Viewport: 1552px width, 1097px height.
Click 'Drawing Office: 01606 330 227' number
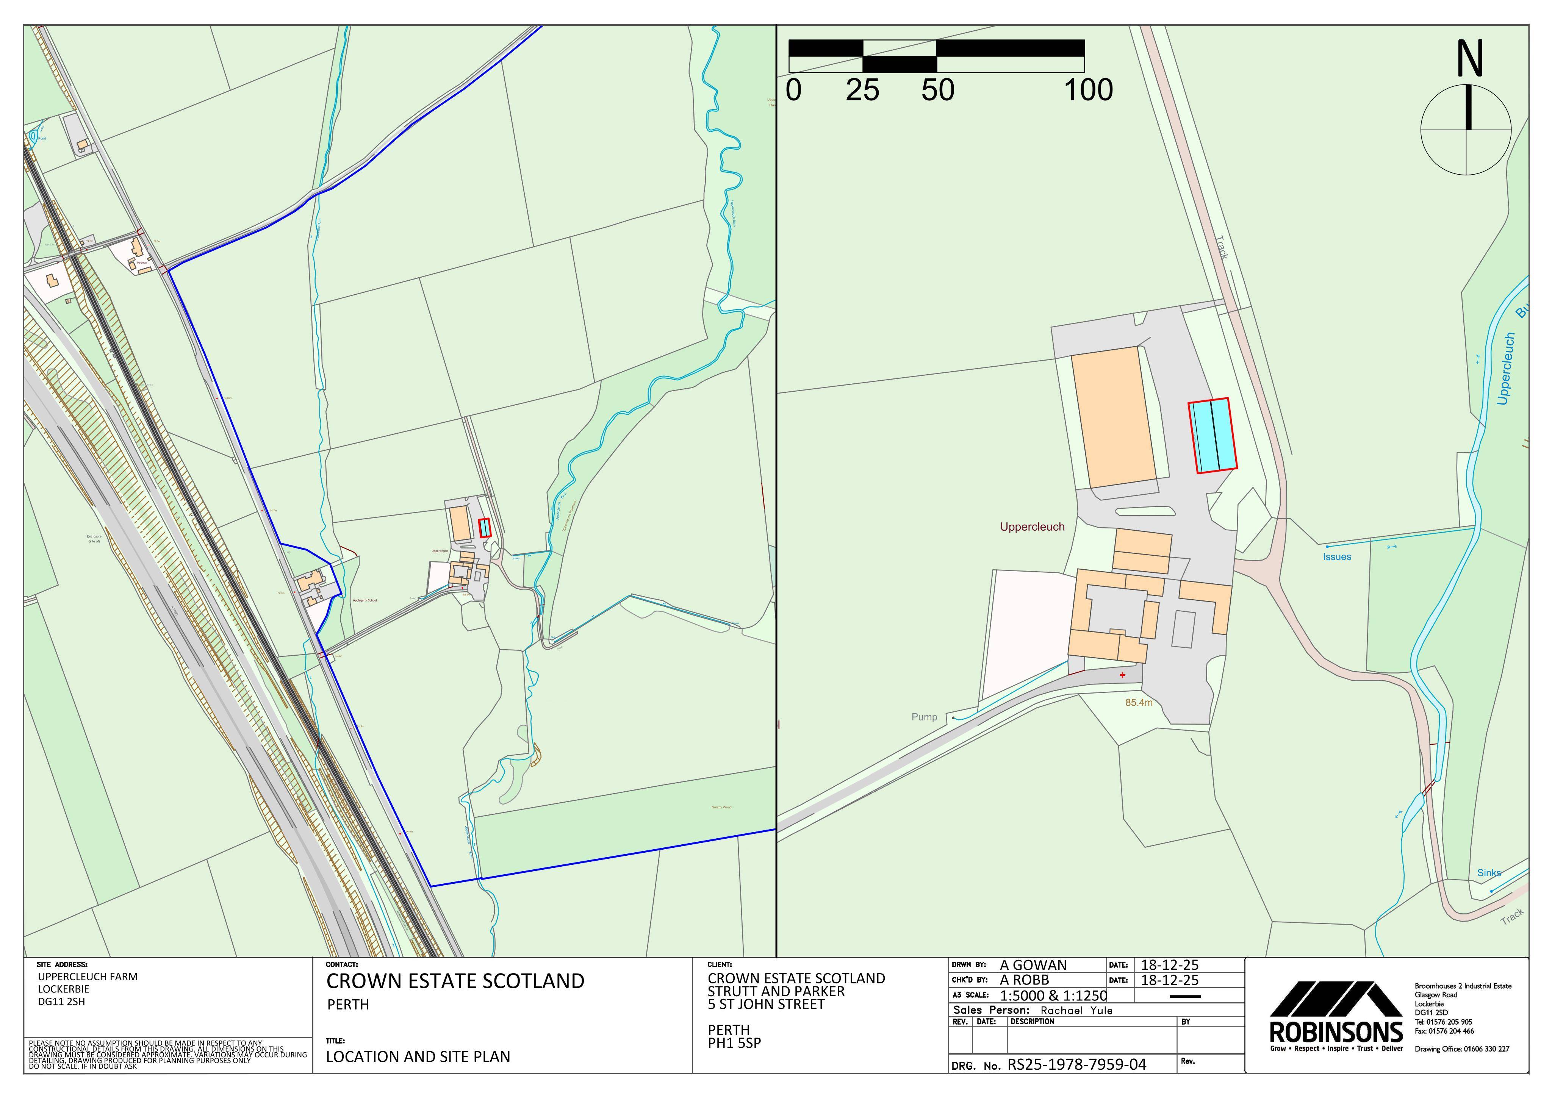pyautogui.click(x=1462, y=1049)
